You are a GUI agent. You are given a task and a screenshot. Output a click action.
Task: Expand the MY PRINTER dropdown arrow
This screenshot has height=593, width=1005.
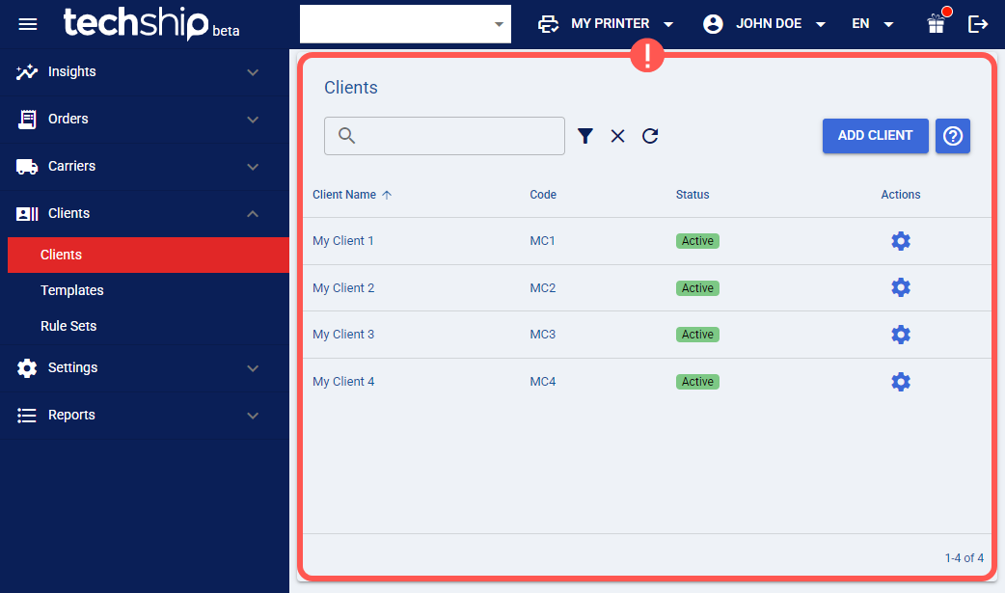[668, 24]
